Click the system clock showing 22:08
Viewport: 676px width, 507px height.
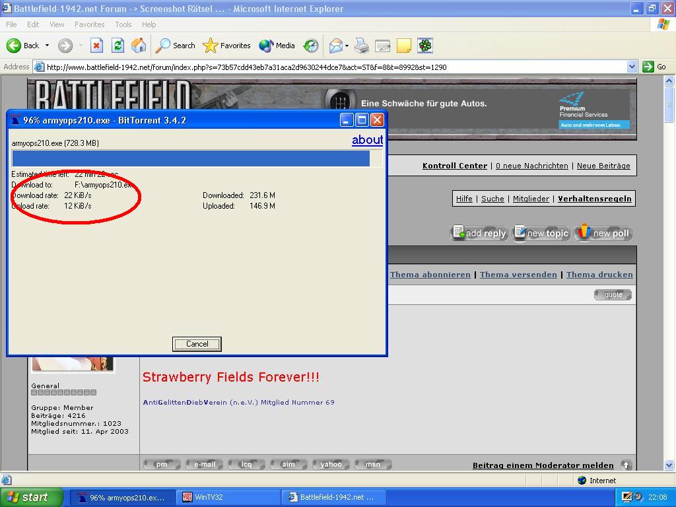click(x=657, y=497)
